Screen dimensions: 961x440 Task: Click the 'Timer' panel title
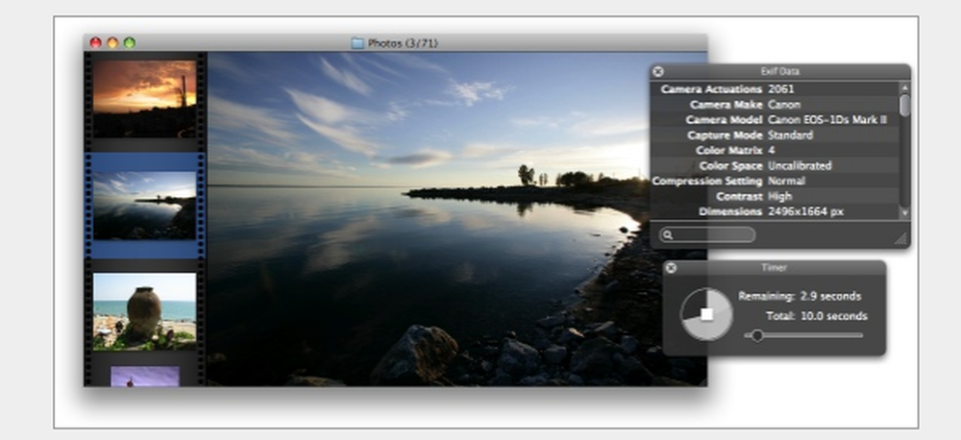tap(774, 268)
